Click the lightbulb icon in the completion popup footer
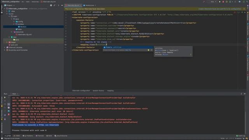The height and width of the screenshot is (140, 249). [149, 50]
